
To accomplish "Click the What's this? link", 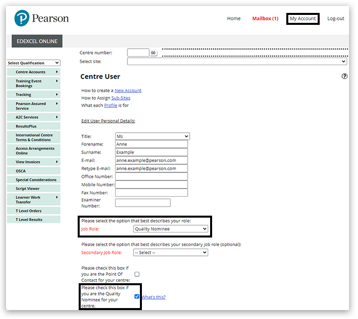I will (x=153, y=297).
